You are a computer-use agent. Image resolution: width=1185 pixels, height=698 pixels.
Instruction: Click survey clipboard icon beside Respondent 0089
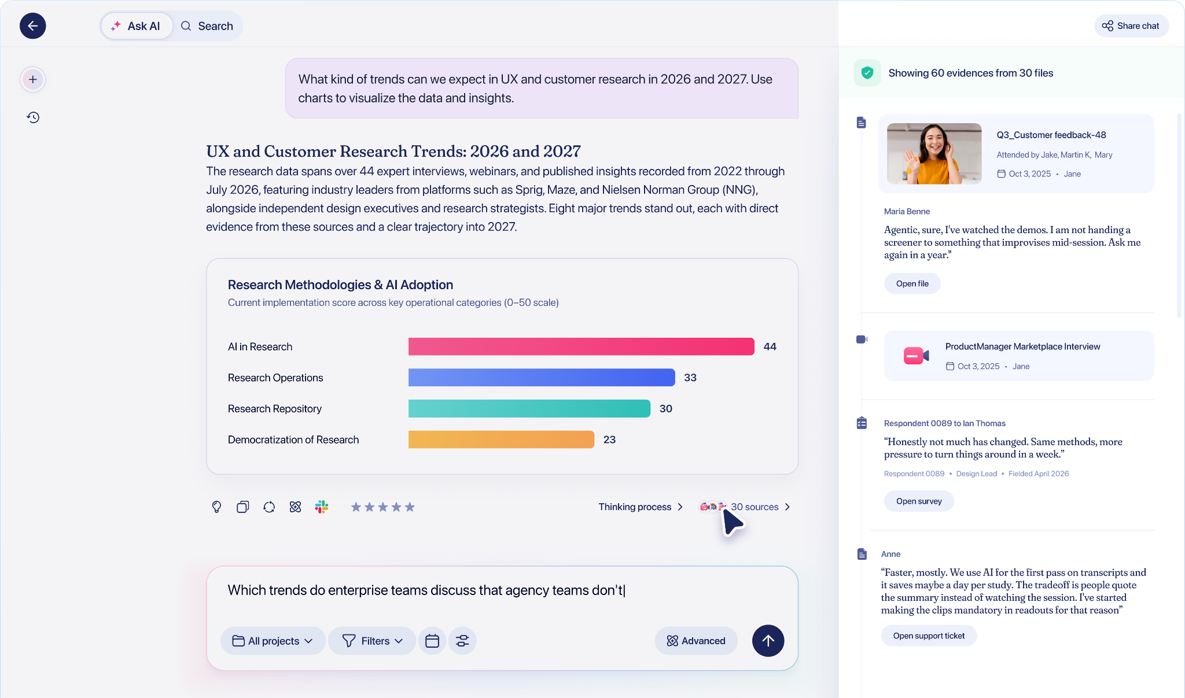tap(862, 423)
